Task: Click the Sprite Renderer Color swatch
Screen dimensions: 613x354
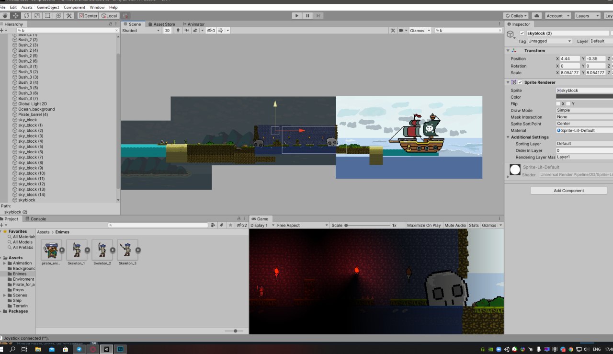Action: tap(584, 97)
